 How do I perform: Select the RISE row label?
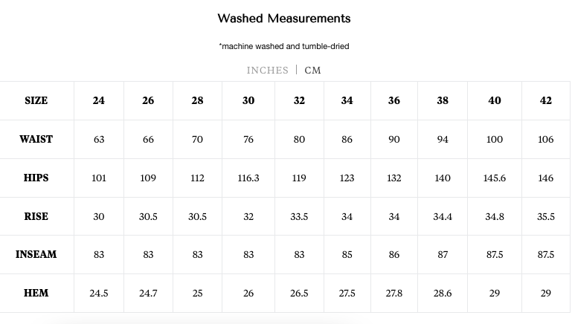point(36,216)
